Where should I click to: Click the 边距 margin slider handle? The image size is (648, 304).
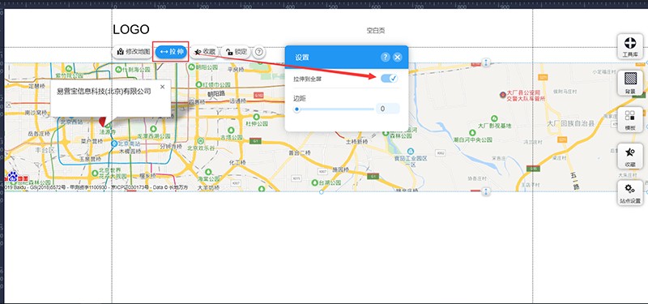296,109
